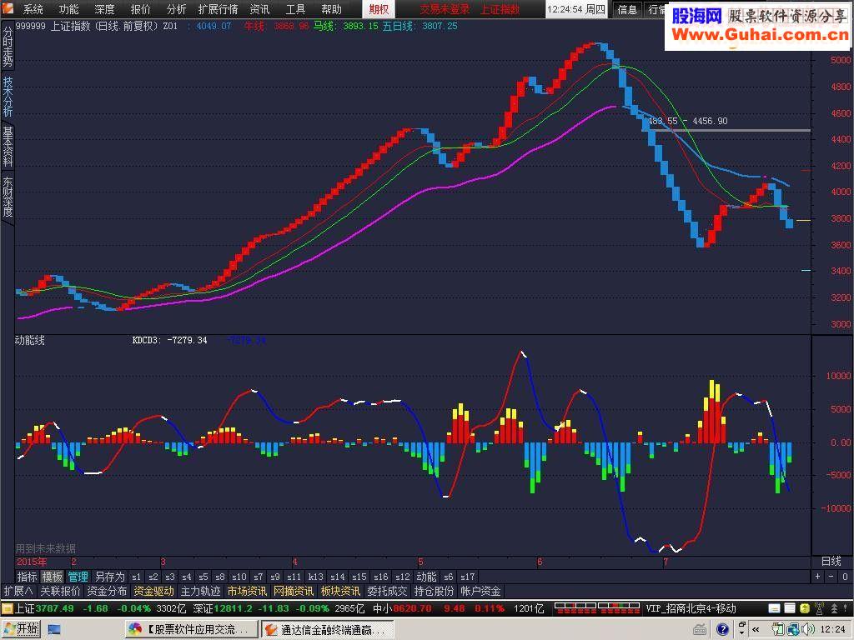854x640 pixels.
Task: Click the 另存为 save-as button
Action: tap(110, 577)
